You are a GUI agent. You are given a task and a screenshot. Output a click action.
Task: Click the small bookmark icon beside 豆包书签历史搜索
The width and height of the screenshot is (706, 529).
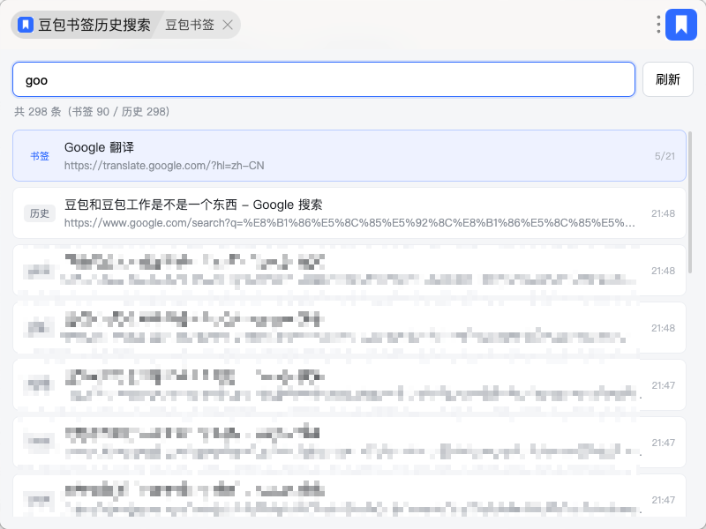click(26, 25)
